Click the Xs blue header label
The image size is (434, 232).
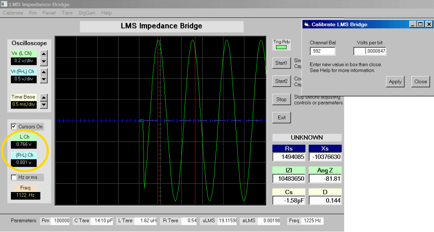click(x=325, y=149)
